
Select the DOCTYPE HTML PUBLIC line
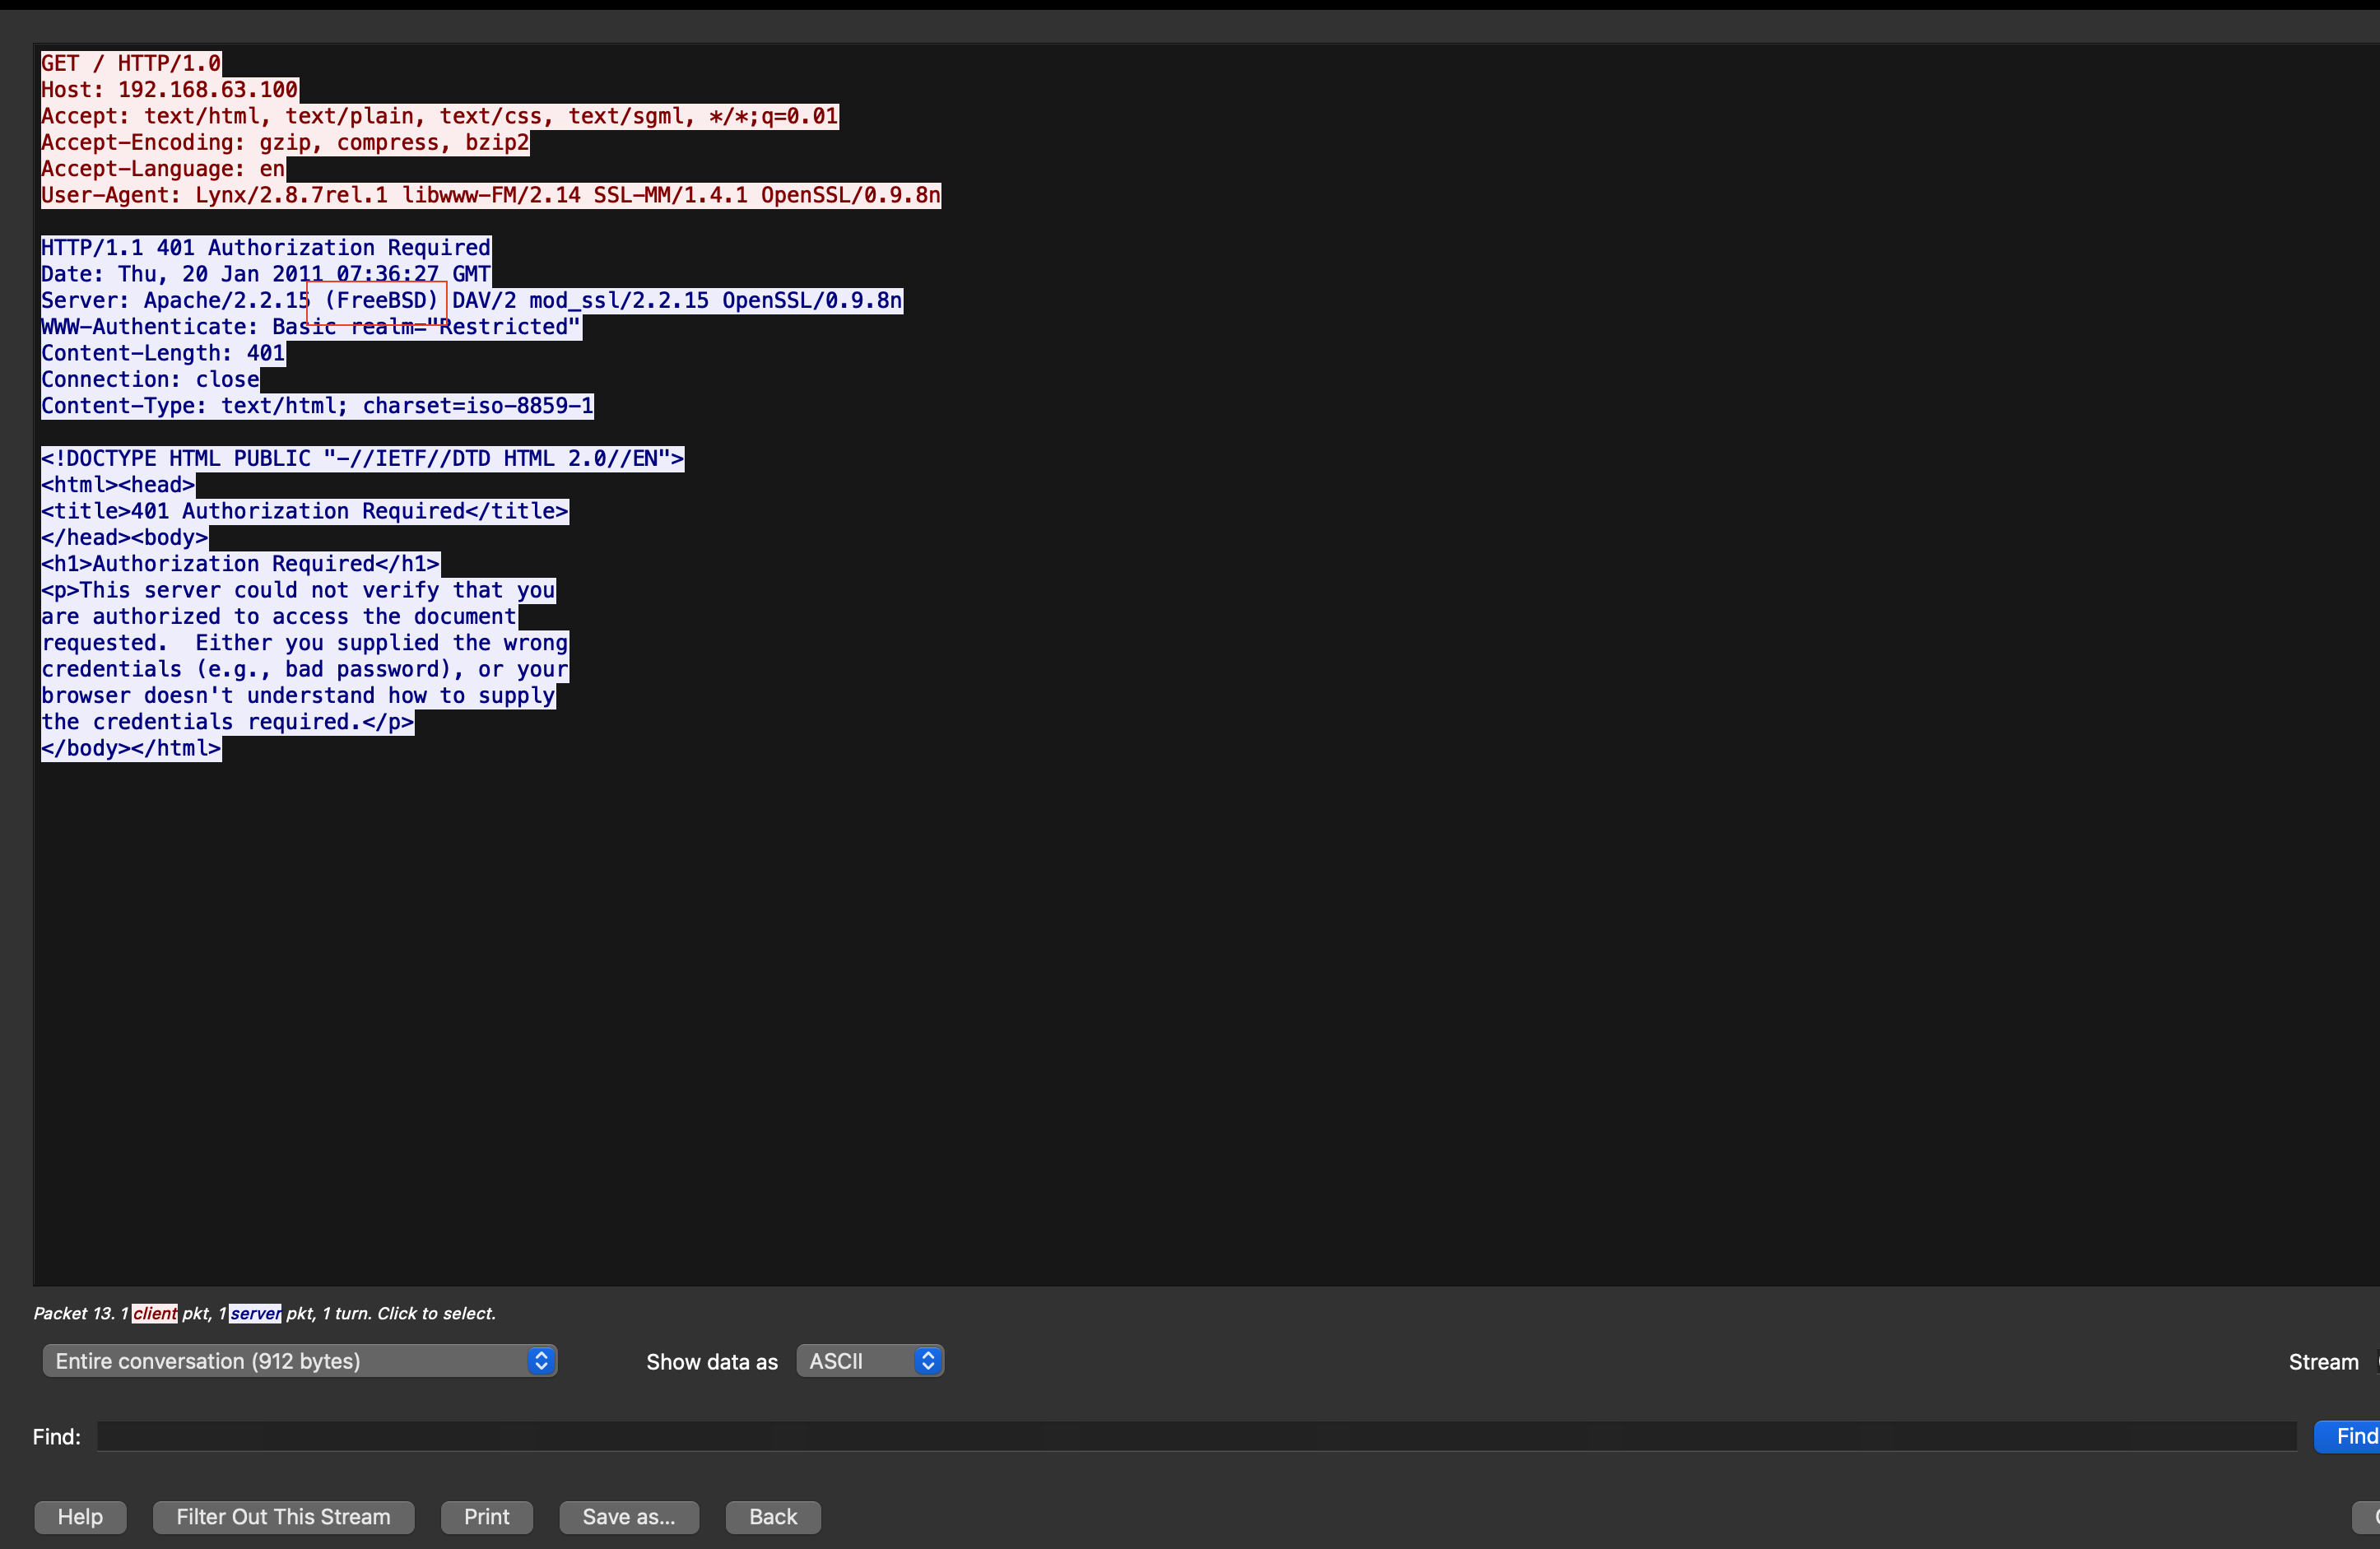[362, 459]
